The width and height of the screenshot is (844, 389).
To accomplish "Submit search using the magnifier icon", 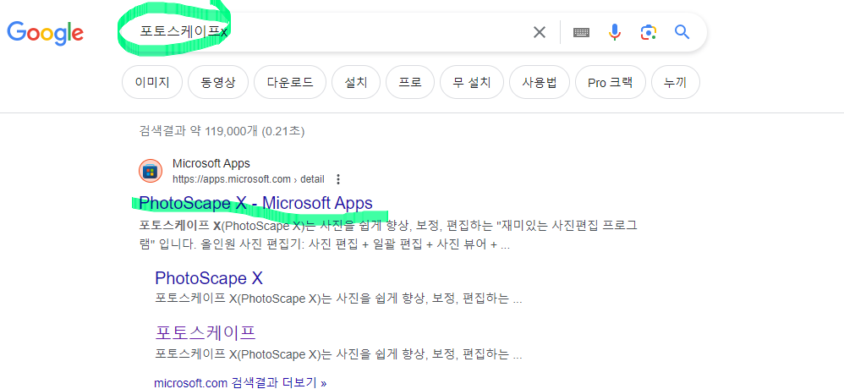I will click(682, 32).
